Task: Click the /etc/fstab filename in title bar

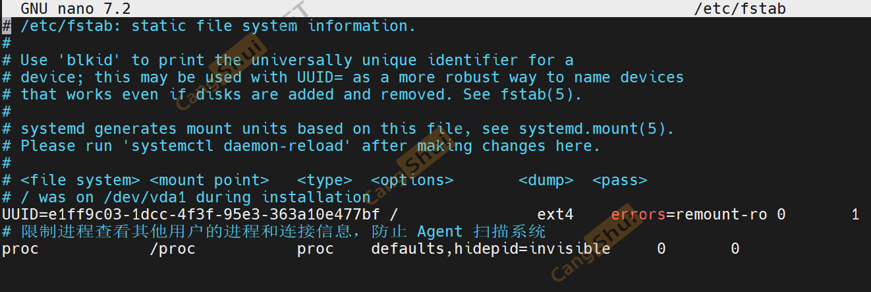Action: tap(740, 9)
